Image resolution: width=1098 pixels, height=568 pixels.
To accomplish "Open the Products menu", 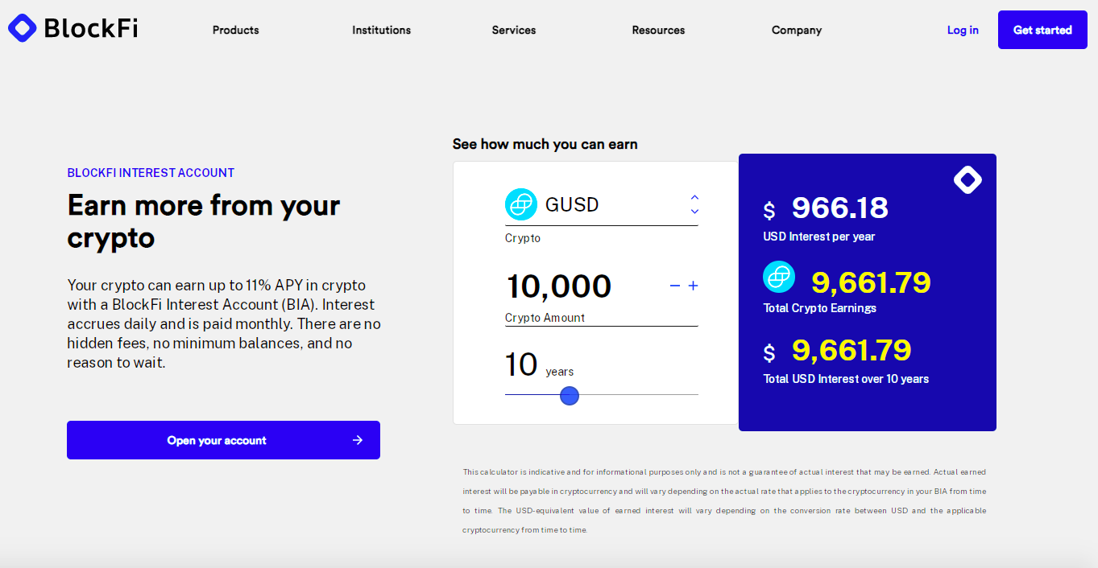I will click(236, 30).
